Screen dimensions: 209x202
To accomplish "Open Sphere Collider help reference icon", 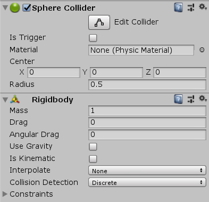I will [178, 8].
